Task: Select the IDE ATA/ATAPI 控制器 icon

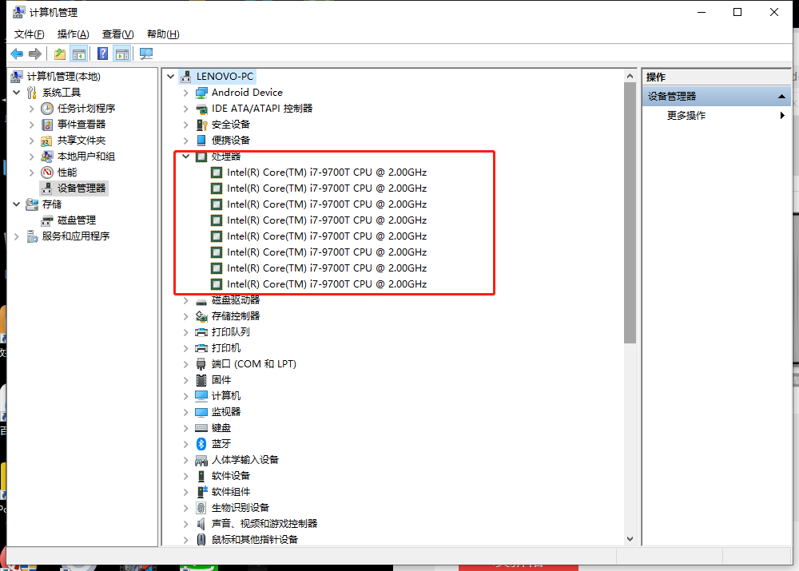Action: pos(201,109)
